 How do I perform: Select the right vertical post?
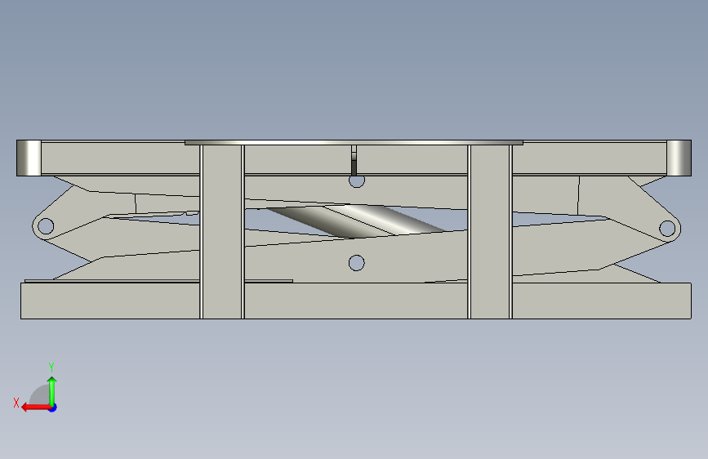490,232
